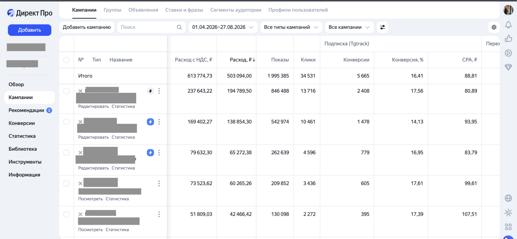Open three-dot menu in row with 65 272,38
Screen dimensions: 517x239
[x=159, y=152]
